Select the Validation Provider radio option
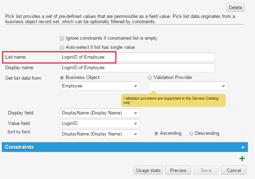This screenshot has width=255, height=179. point(150,78)
